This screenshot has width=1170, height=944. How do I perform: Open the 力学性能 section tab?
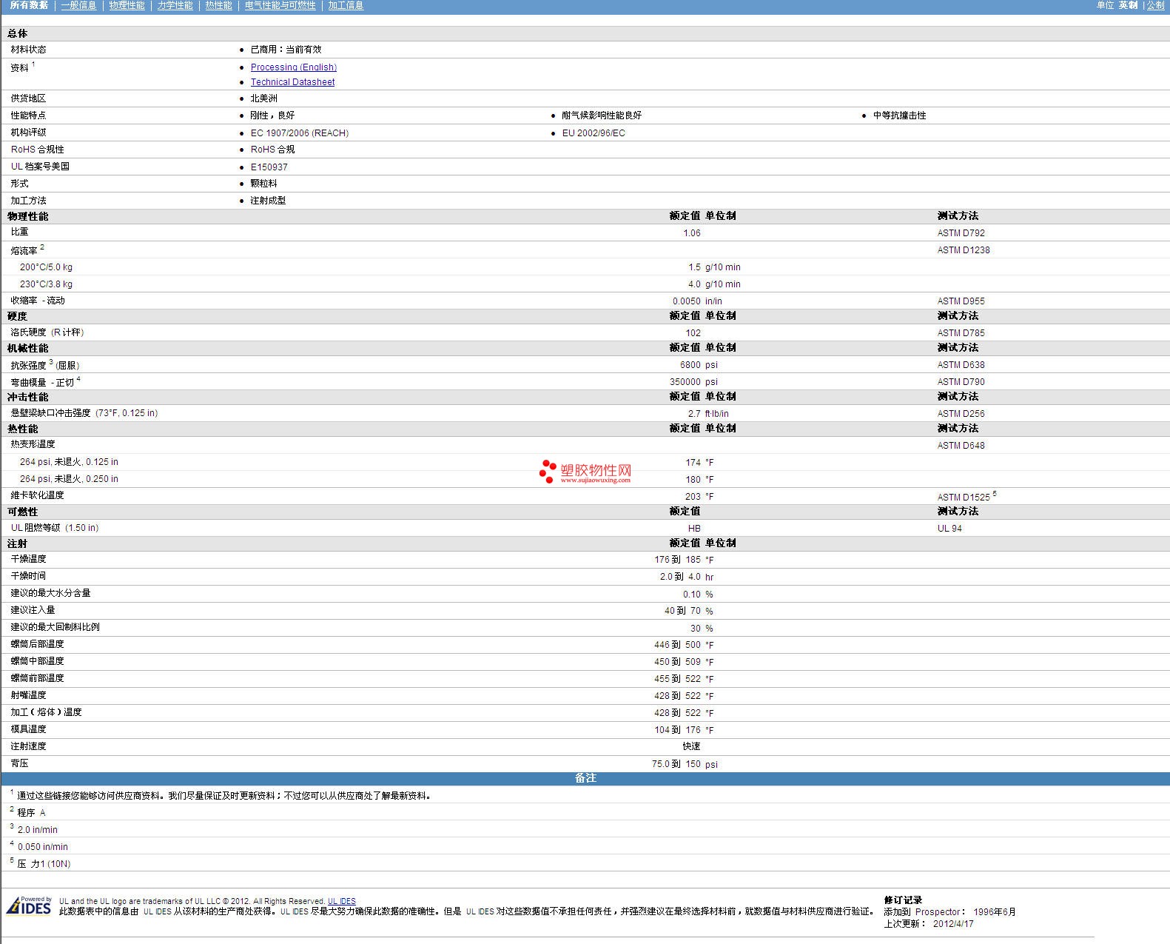175,5
